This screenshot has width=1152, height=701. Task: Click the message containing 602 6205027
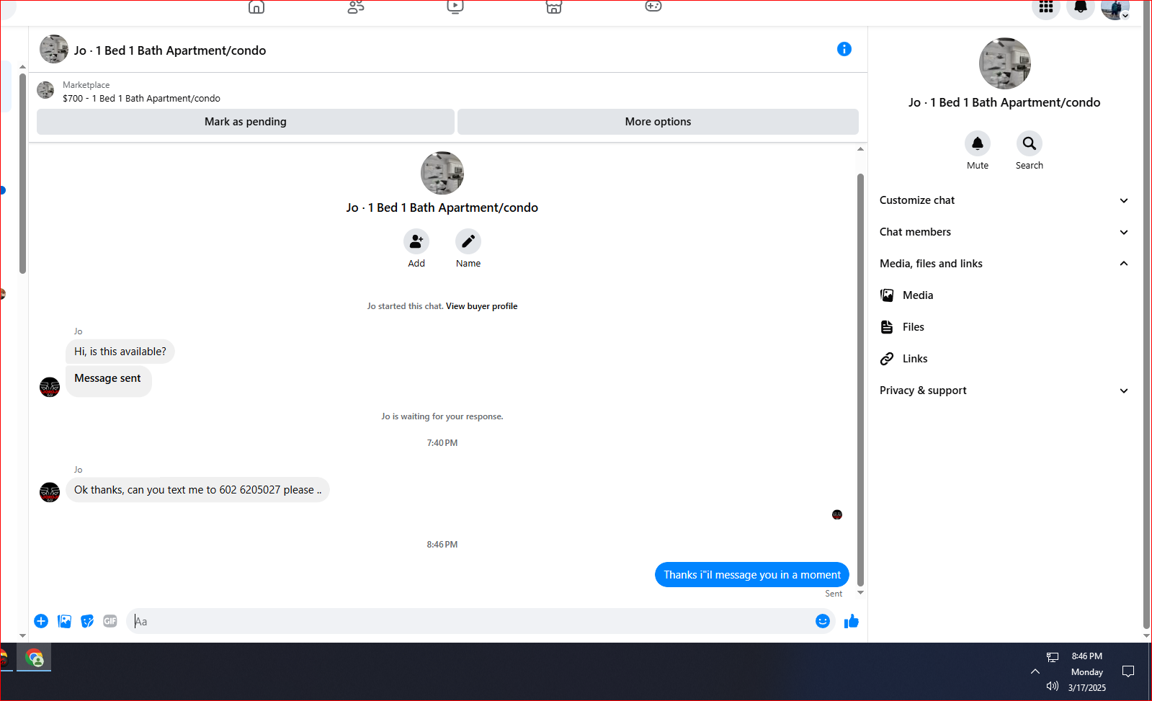click(x=197, y=490)
